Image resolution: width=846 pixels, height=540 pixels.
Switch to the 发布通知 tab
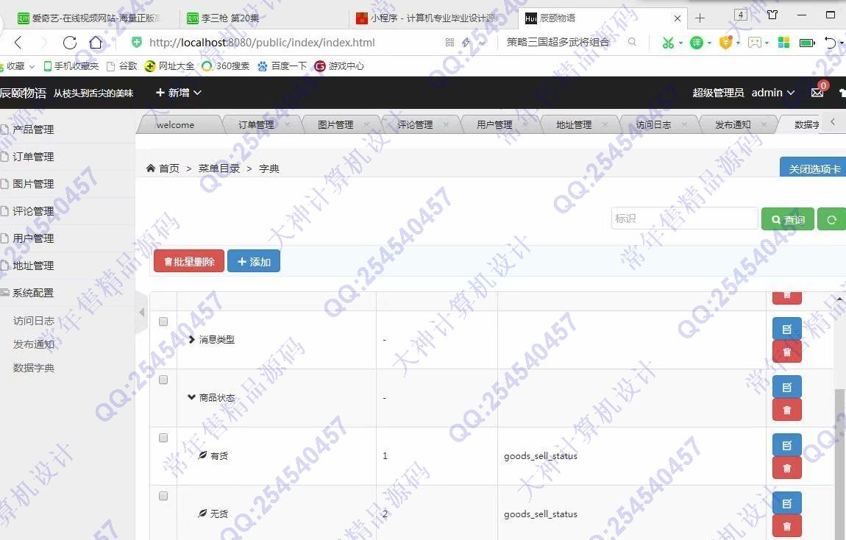coord(732,124)
